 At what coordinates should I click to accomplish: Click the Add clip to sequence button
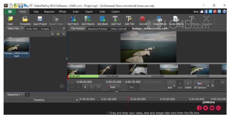170,85
